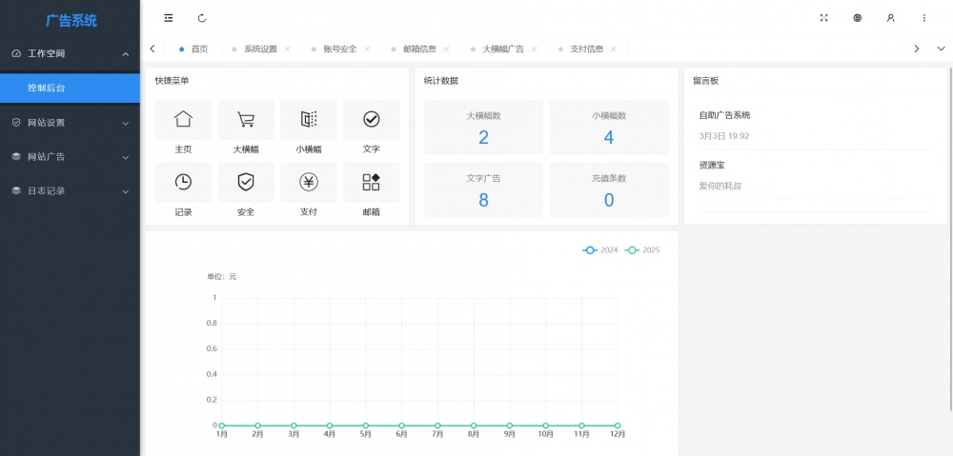Screen dimensions: 953x456
Task: Open the 小横幅 shortcut icon
Action: pyautogui.click(x=309, y=120)
